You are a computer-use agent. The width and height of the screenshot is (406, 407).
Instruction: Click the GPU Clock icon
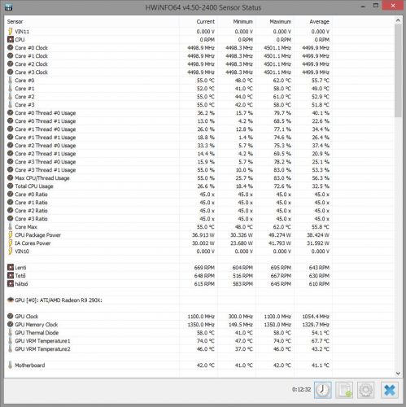11,317
